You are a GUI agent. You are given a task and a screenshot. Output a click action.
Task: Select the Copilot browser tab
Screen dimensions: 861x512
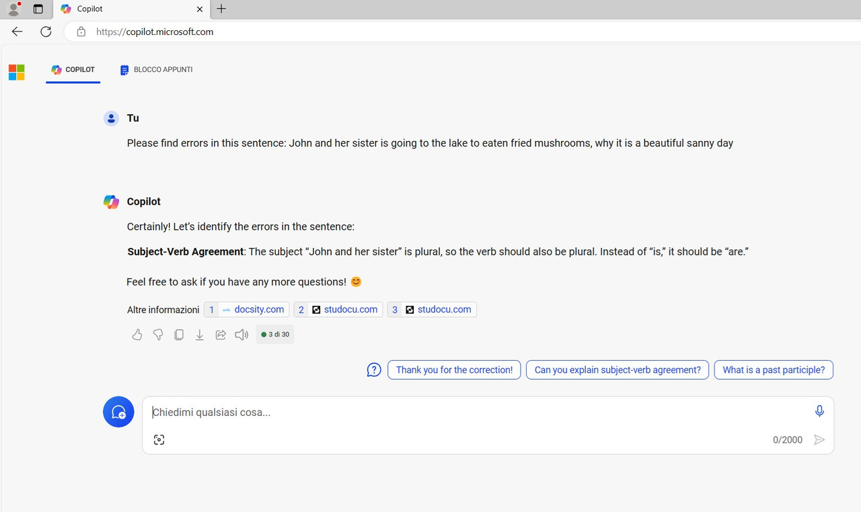tap(131, 9)
